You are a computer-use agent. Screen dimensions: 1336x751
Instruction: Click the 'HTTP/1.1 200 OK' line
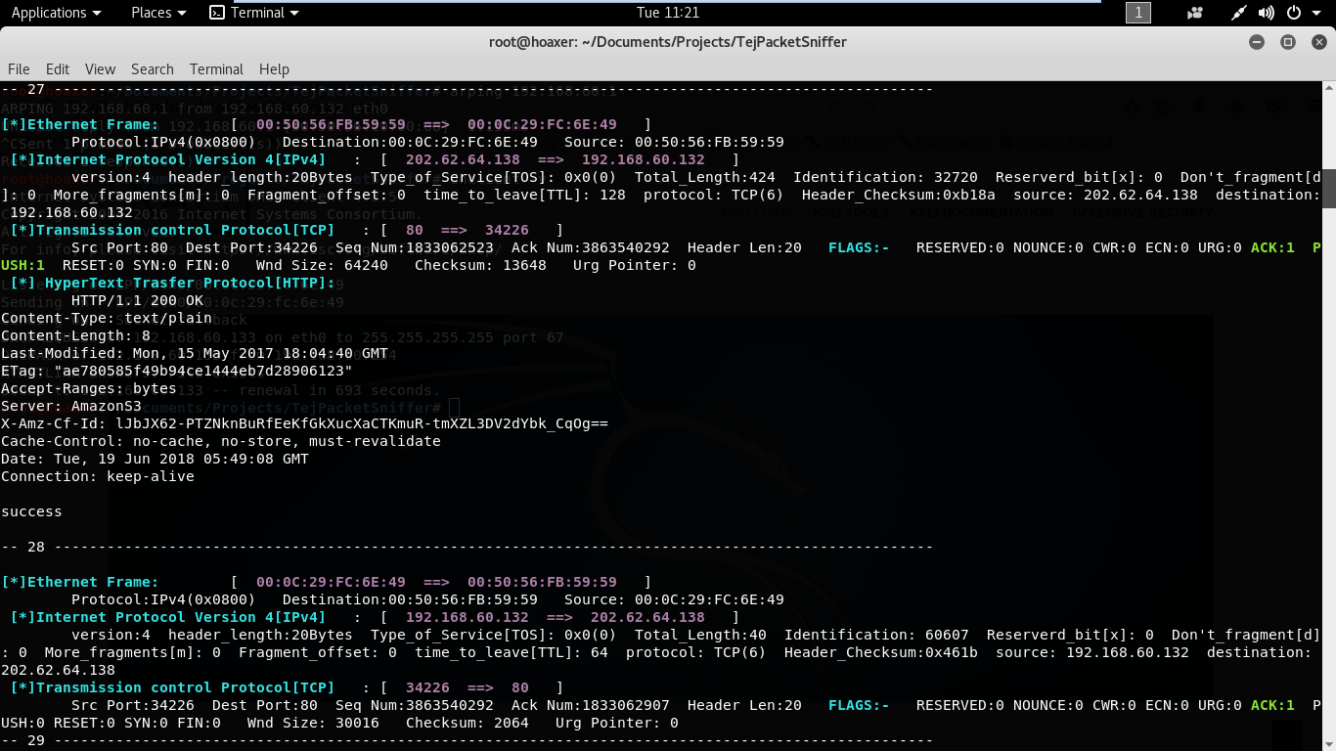point(137,300)
